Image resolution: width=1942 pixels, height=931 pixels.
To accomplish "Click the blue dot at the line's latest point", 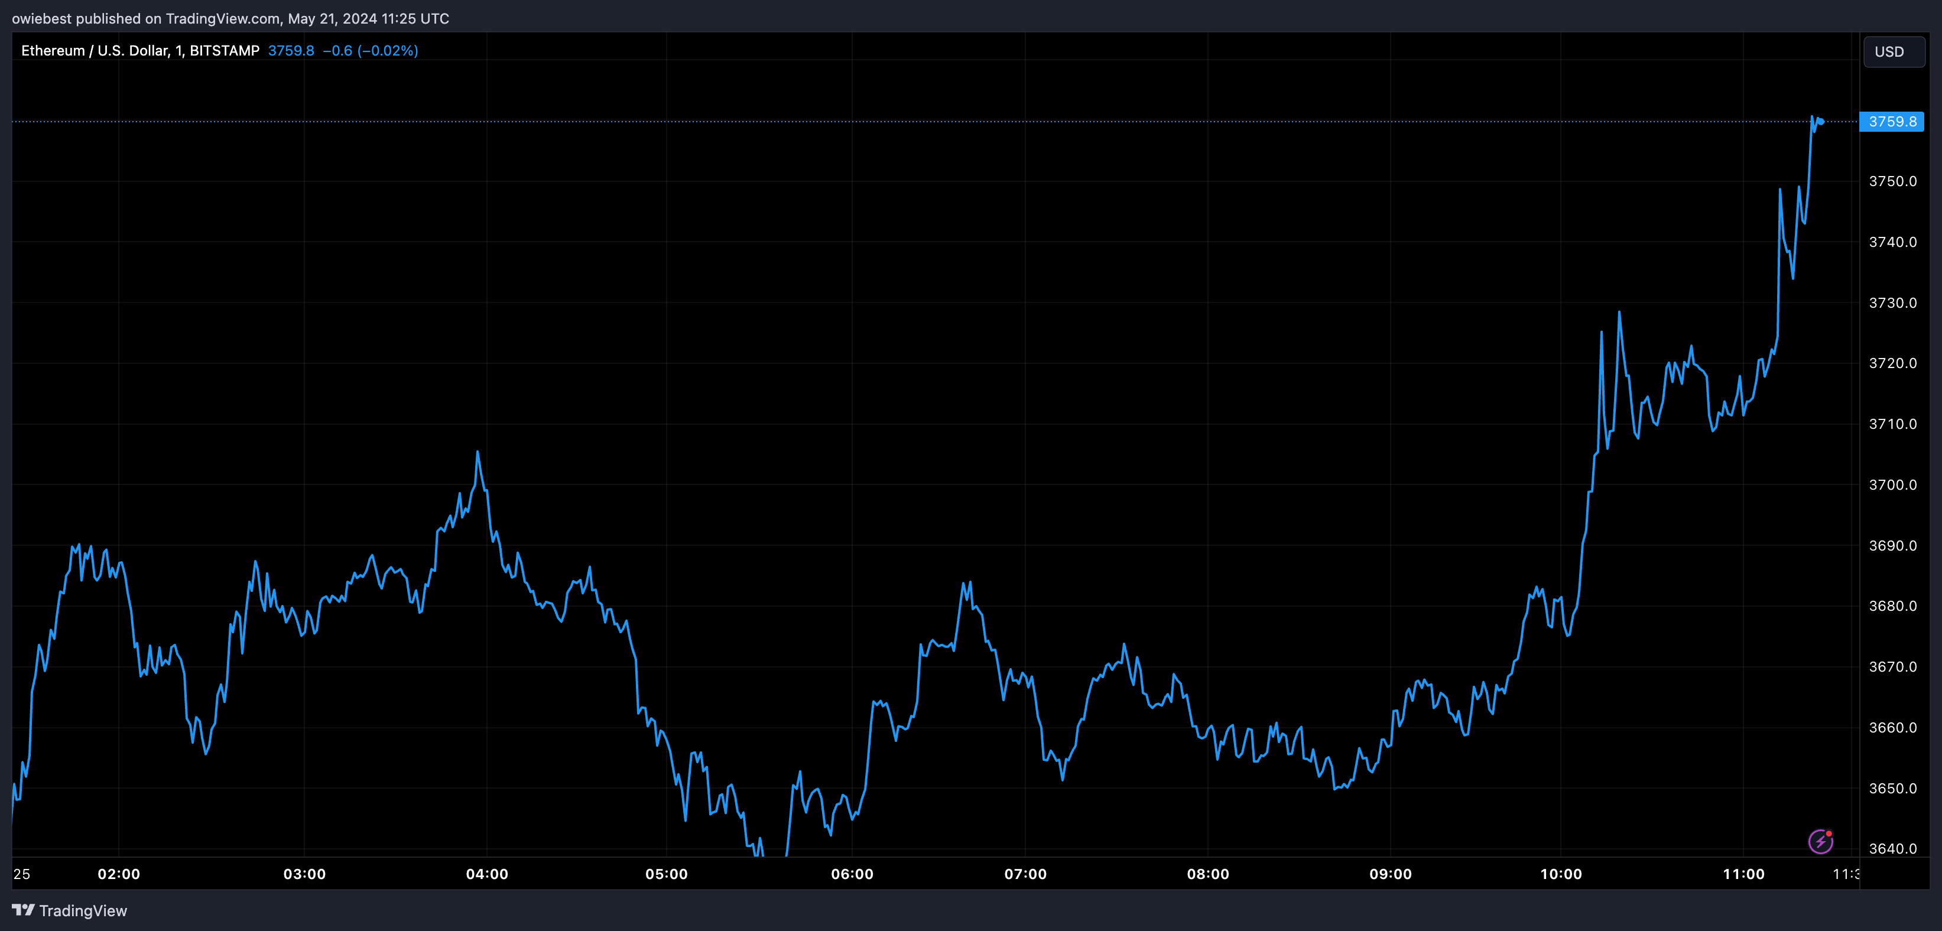I will [1821, 121].
